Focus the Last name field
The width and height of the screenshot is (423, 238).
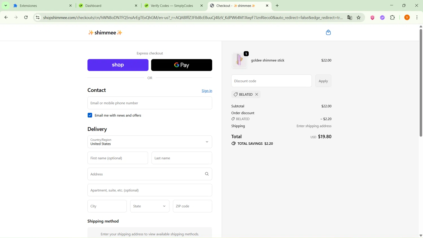click(182, 158)
